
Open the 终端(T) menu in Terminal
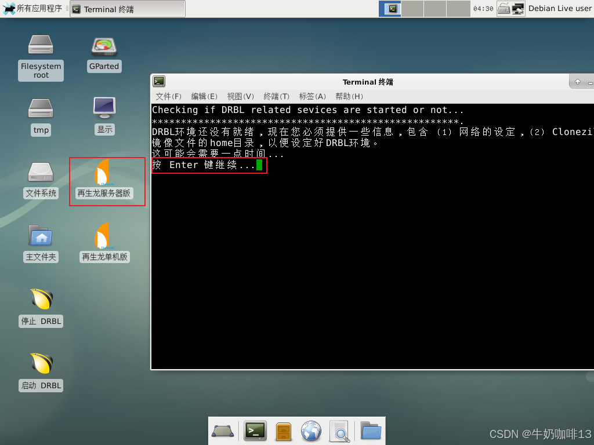(276, 97)
